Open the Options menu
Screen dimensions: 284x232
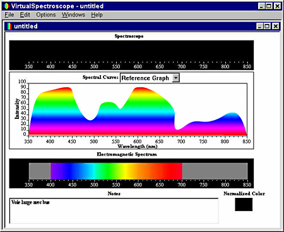[x=46, y=15]
